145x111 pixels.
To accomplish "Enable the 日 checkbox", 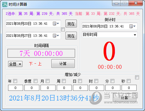I will pos(80,81).
